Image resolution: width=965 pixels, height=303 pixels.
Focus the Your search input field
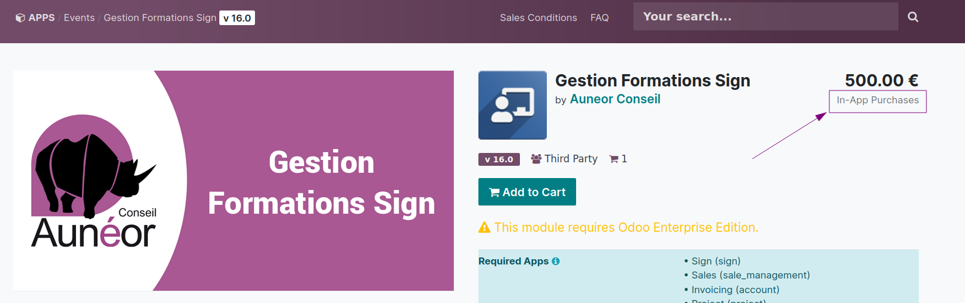tap(766, 16)
